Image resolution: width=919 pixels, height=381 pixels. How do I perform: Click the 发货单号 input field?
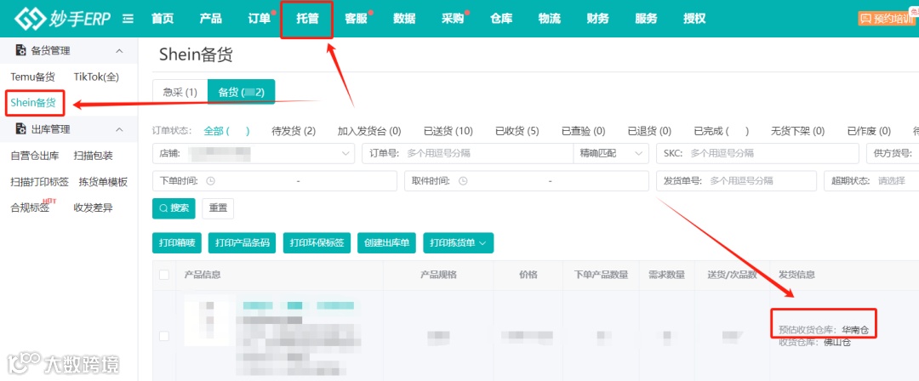click(x=736, y=181)
